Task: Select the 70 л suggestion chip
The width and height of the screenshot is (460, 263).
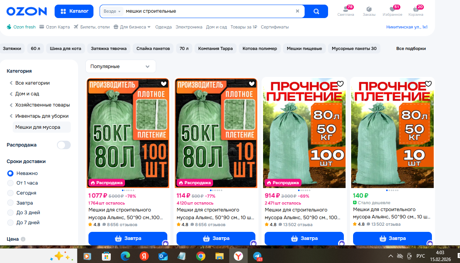Action: [x=184, y=48]
